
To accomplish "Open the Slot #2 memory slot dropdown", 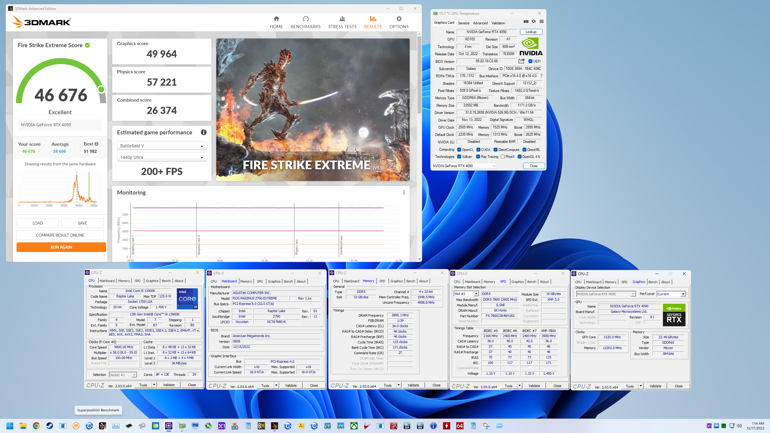I will point(466,294).
